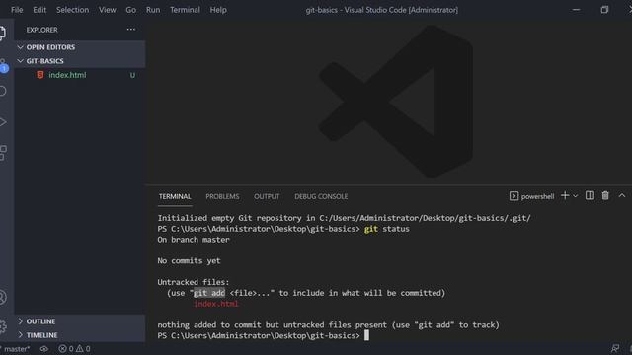Screen dimensions: 632x355
Task: Switch to the PROBLEMS tab
Action: (222, 196)
